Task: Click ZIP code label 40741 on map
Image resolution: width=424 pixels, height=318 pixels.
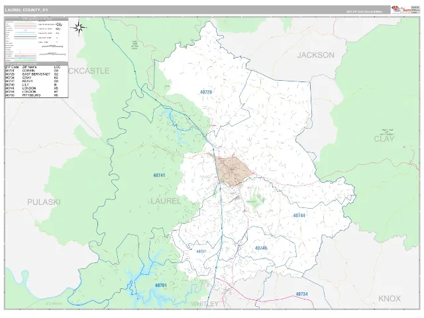Action: (x=159, y=175)
